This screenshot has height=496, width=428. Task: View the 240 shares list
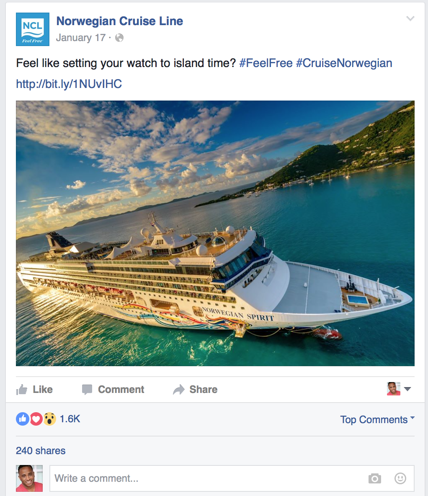coord(41,450)
